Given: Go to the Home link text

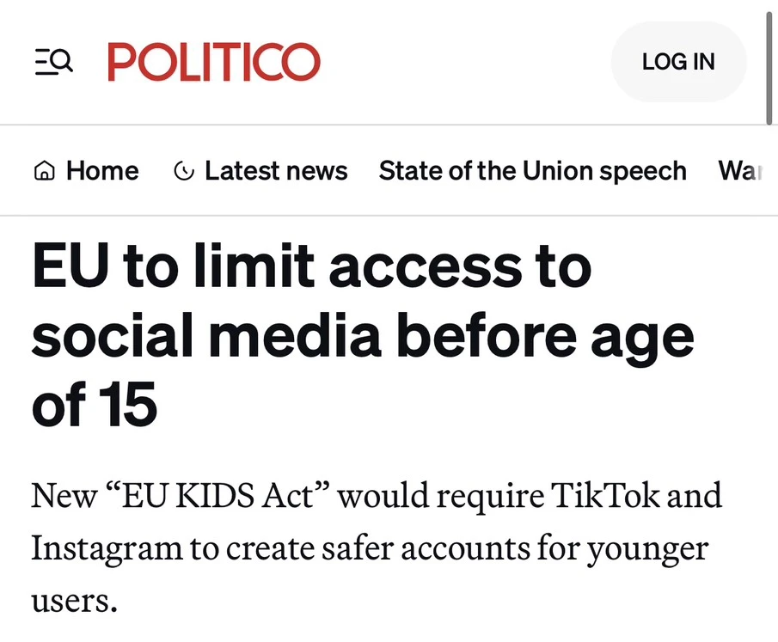Looking at the screenshot, I should pyautogui.click(x=102, y=171).
